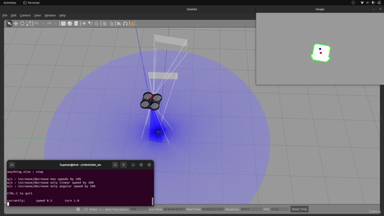Insert a sphere shape
Image resolution: width=384 pixels, height=216 pixels.
coord(70,23)
